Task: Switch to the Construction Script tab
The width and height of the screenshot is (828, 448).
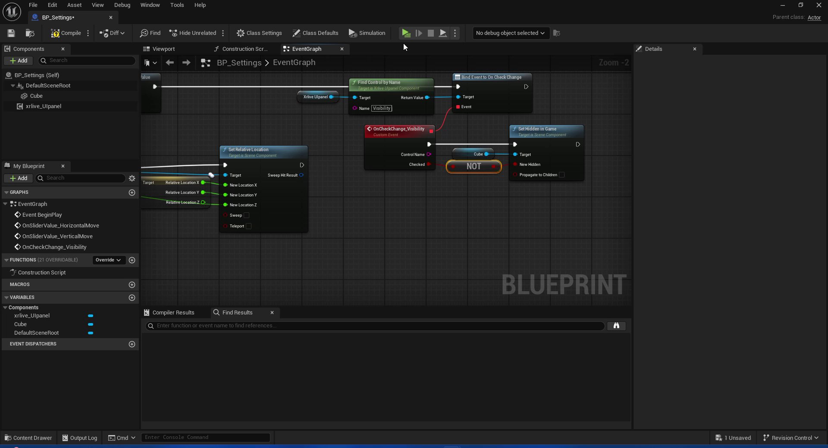Action: click(x=245, y=49)
